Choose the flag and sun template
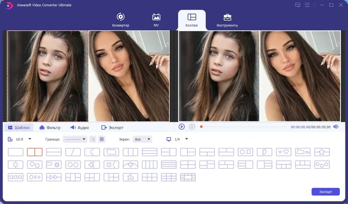This screenshot has height=204, width=348. [x=54, y=165]
